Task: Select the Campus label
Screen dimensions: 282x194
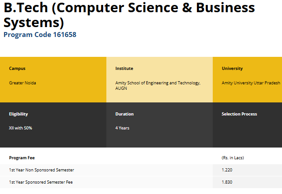Action: [17, 69]
